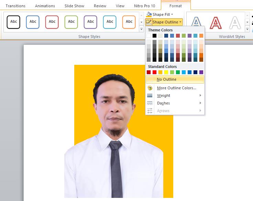Open the Nitro Pro 10 tab

click(x=144, y=6)
